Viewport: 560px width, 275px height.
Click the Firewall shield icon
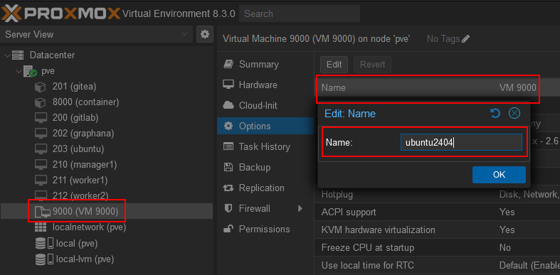tap(228, 208)
